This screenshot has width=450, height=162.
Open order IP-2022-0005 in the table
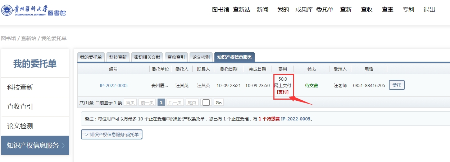click(113, 86)
